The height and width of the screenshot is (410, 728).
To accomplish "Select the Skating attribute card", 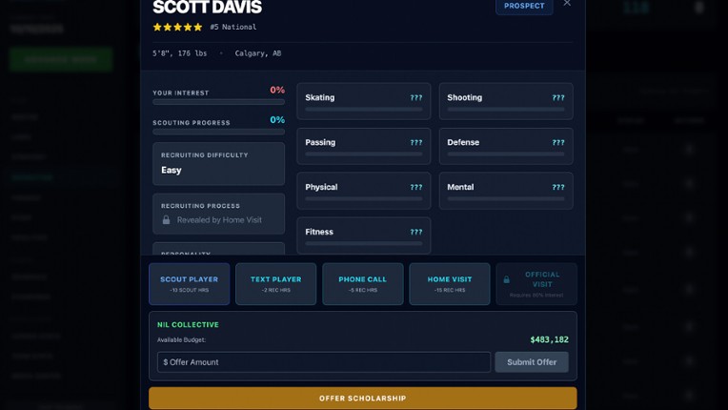I will pyautogui.click(x=363, y=101).
